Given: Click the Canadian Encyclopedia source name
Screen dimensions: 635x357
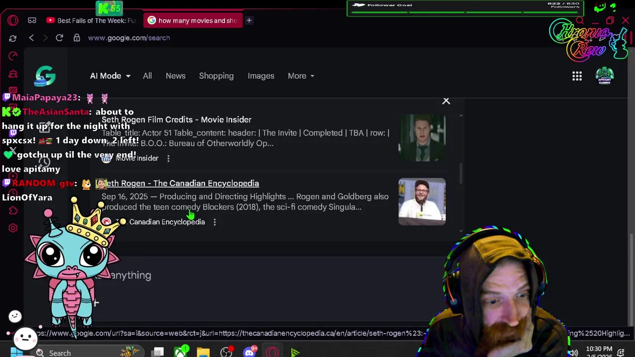Looking at the screenshot, I should point(167,222).
